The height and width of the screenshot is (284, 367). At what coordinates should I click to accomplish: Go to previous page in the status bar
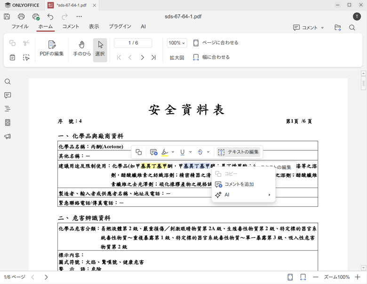(x=33, y=277)
